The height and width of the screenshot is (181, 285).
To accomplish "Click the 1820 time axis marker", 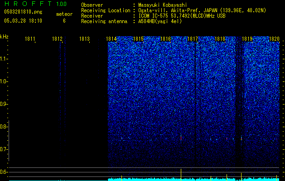I will (x=274, y=39).
